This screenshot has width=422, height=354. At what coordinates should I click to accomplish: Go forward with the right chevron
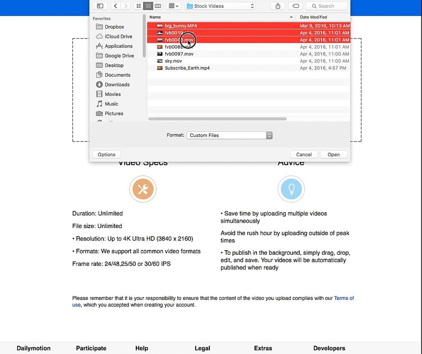pyautogui.click(x=126, y=6)
